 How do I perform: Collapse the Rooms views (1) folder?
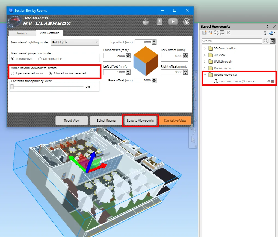pos(205,75)
